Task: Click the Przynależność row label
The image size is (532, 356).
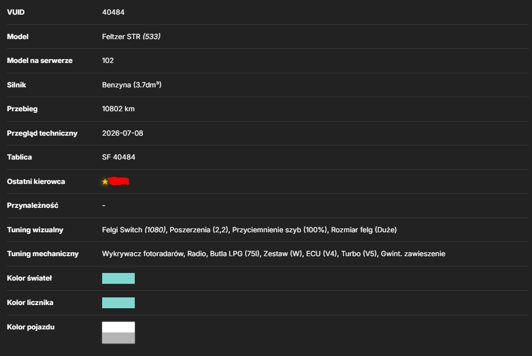Action: tap(33, 206)
